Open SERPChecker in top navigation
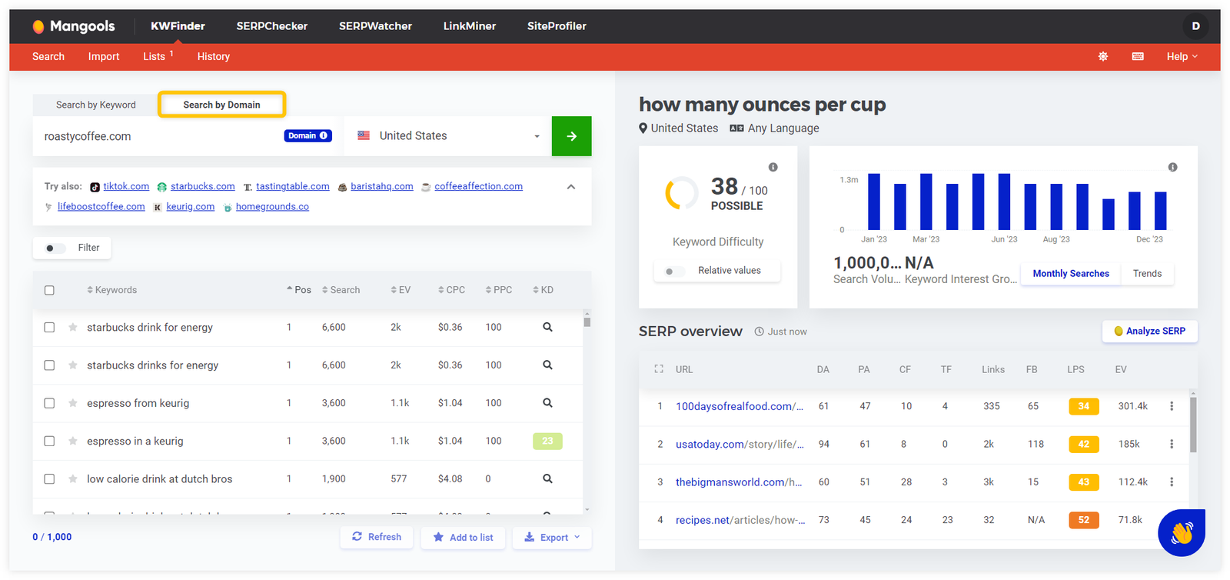Image resolution: width=1230 pixels, height=580 pixels. pos(272,26)
